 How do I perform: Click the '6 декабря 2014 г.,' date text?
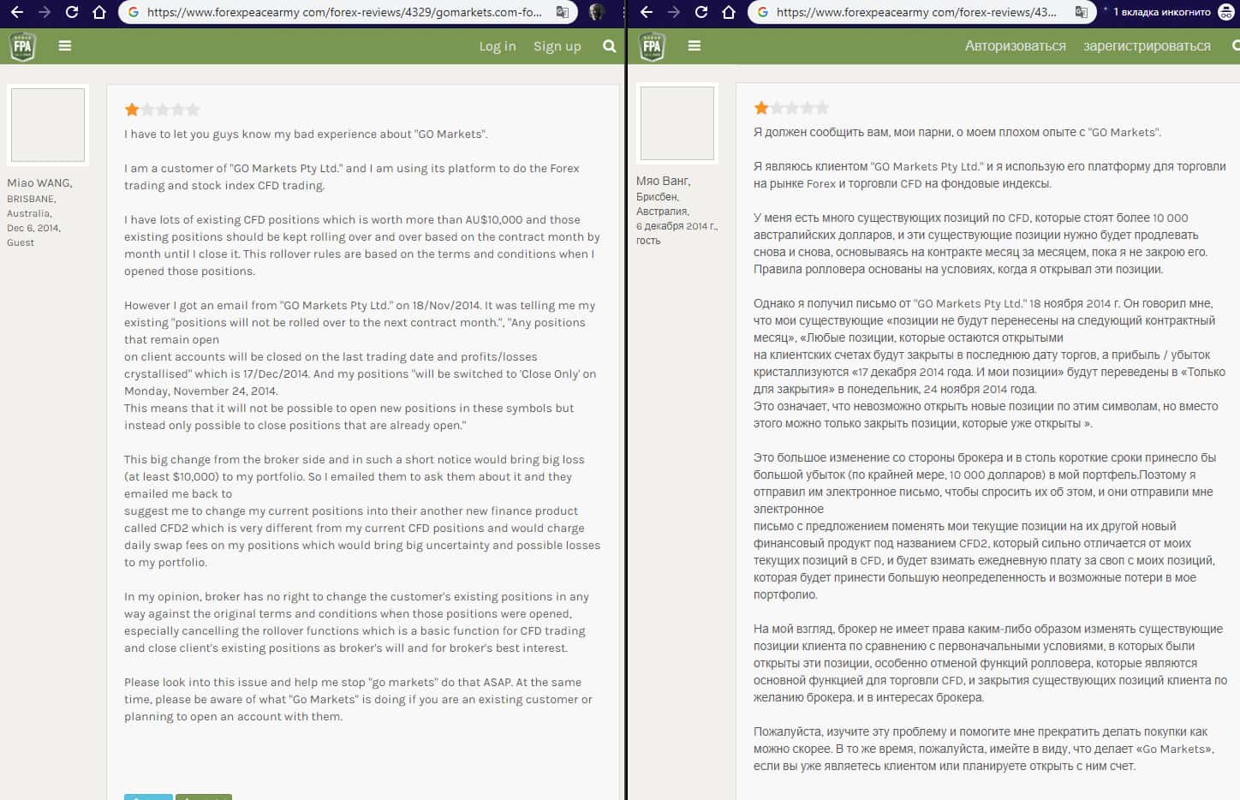[x=677, y=226]
